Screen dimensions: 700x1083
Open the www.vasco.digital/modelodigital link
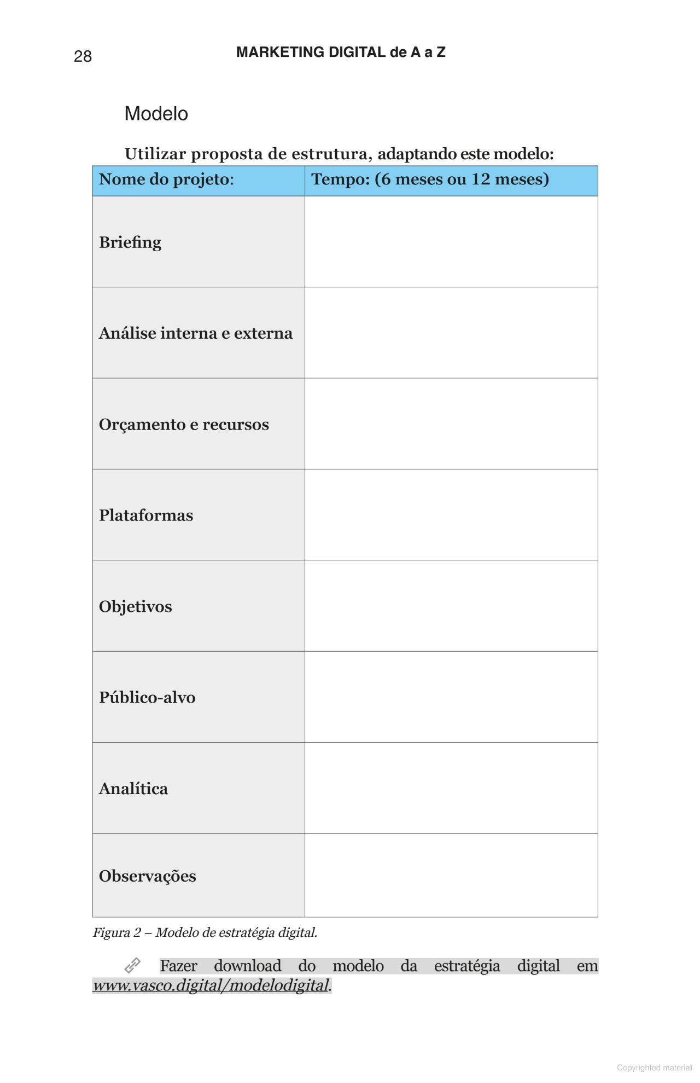(x=211, y=986)
